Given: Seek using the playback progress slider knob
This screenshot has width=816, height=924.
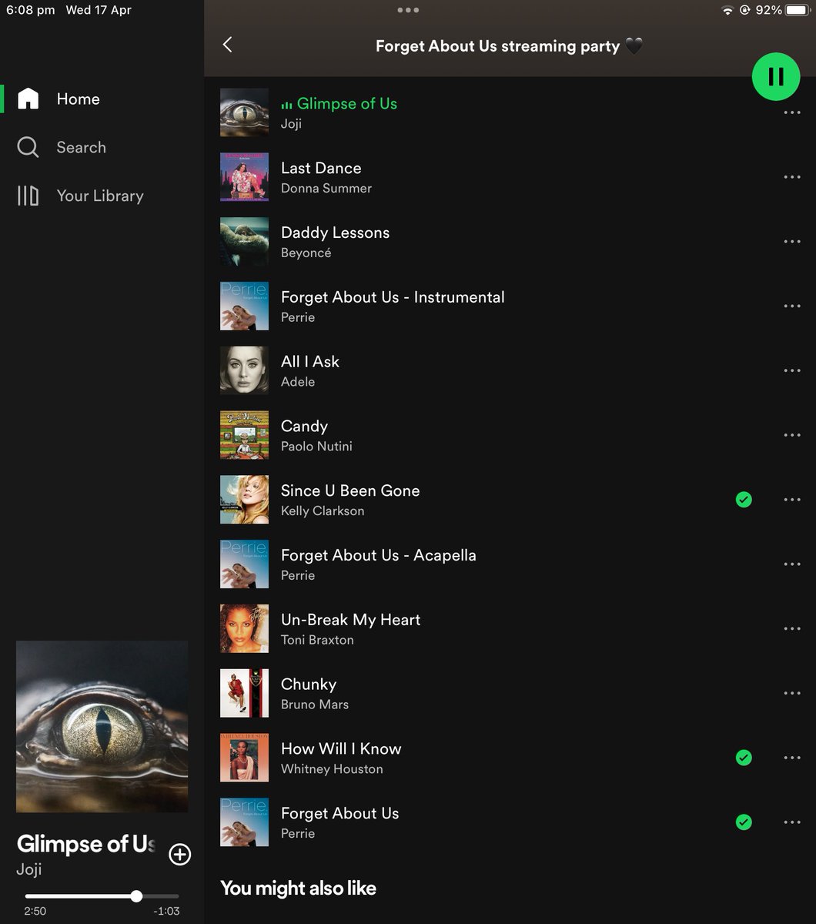Looking at the screenshot, I should 136,896.
